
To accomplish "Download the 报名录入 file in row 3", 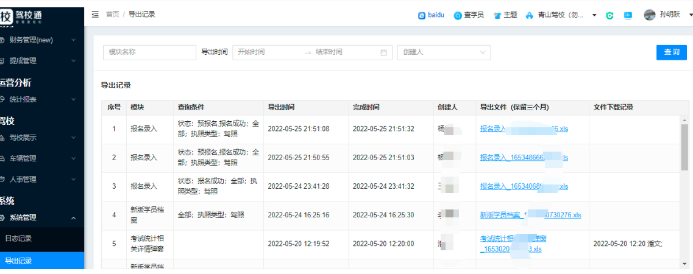I will click(524, 187).
